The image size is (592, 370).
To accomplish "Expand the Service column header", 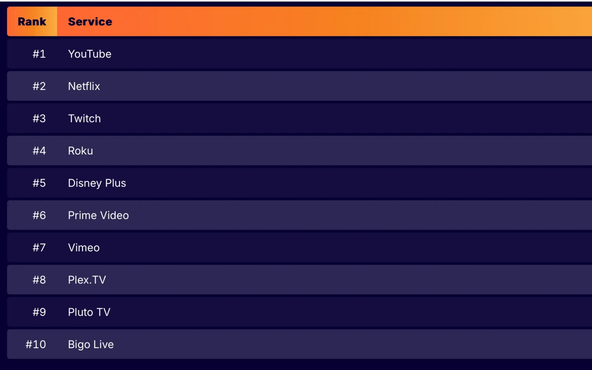I will [x=90, y=21].
